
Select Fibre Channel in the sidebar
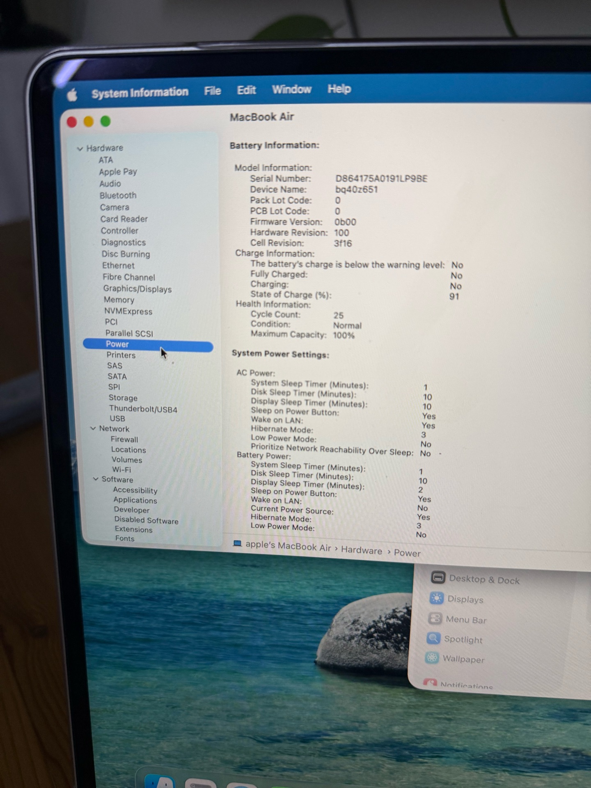point(128,277)
